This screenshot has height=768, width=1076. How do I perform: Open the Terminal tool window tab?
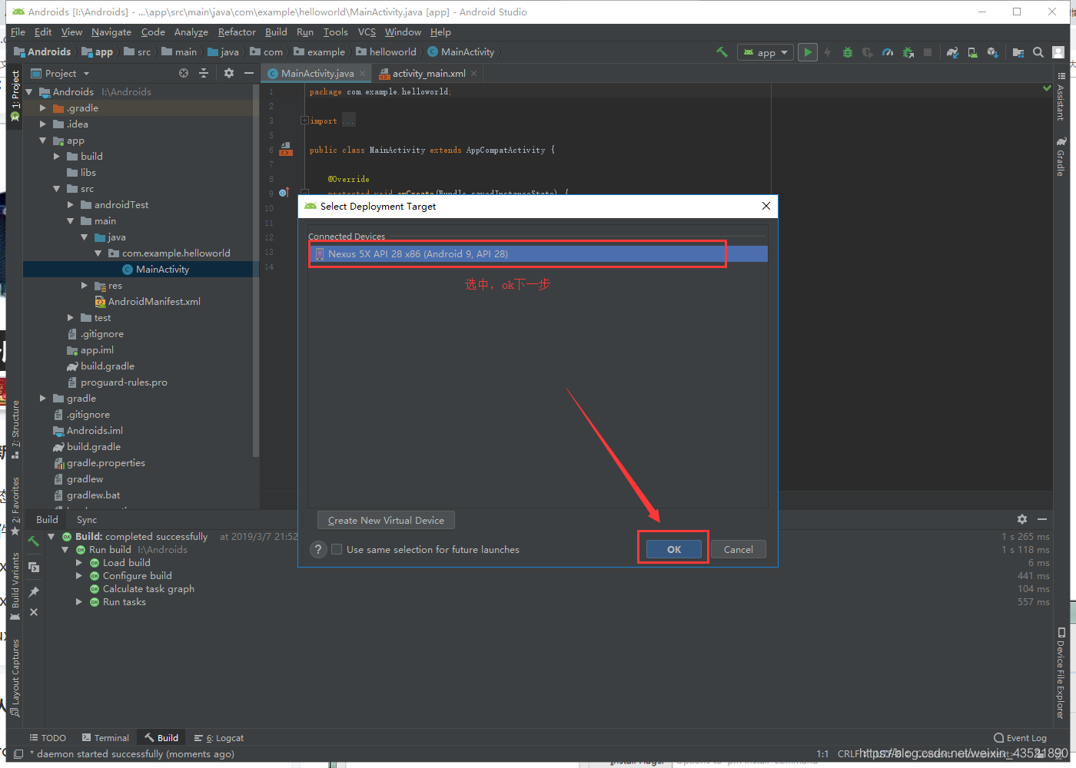[105, 738]
